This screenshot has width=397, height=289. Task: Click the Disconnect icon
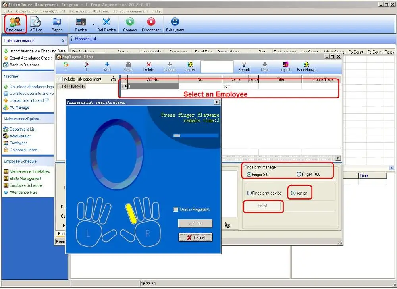click(x=151, y=24)
